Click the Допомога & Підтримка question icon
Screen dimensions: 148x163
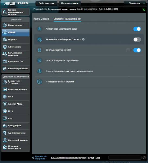click(x=33, y=158)
